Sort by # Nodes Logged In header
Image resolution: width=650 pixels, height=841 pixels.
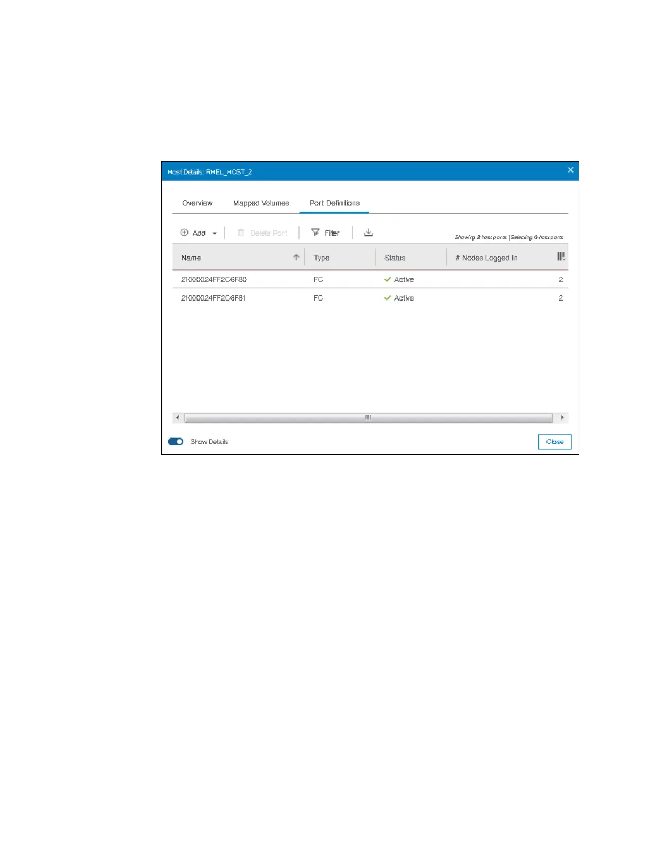[x=486, y=258]
